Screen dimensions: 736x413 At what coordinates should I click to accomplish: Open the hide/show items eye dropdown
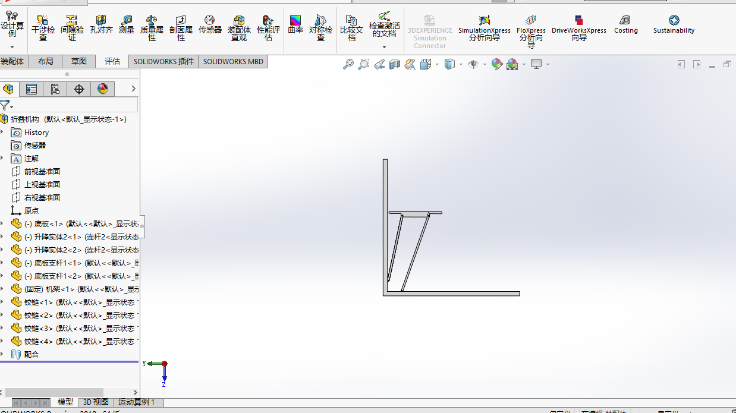485,64
